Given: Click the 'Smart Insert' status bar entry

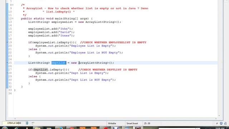Looking at the screenshot, I should (x=132, y=123).
